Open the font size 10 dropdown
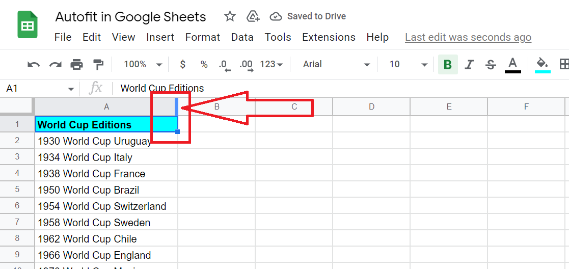Image resolution: width=569 pixels, height=269 pixels. point(408,65)
